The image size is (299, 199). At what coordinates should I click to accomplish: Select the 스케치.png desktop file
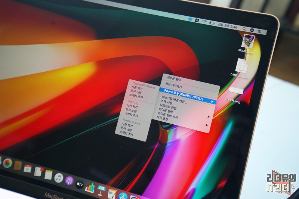[236, 91]
